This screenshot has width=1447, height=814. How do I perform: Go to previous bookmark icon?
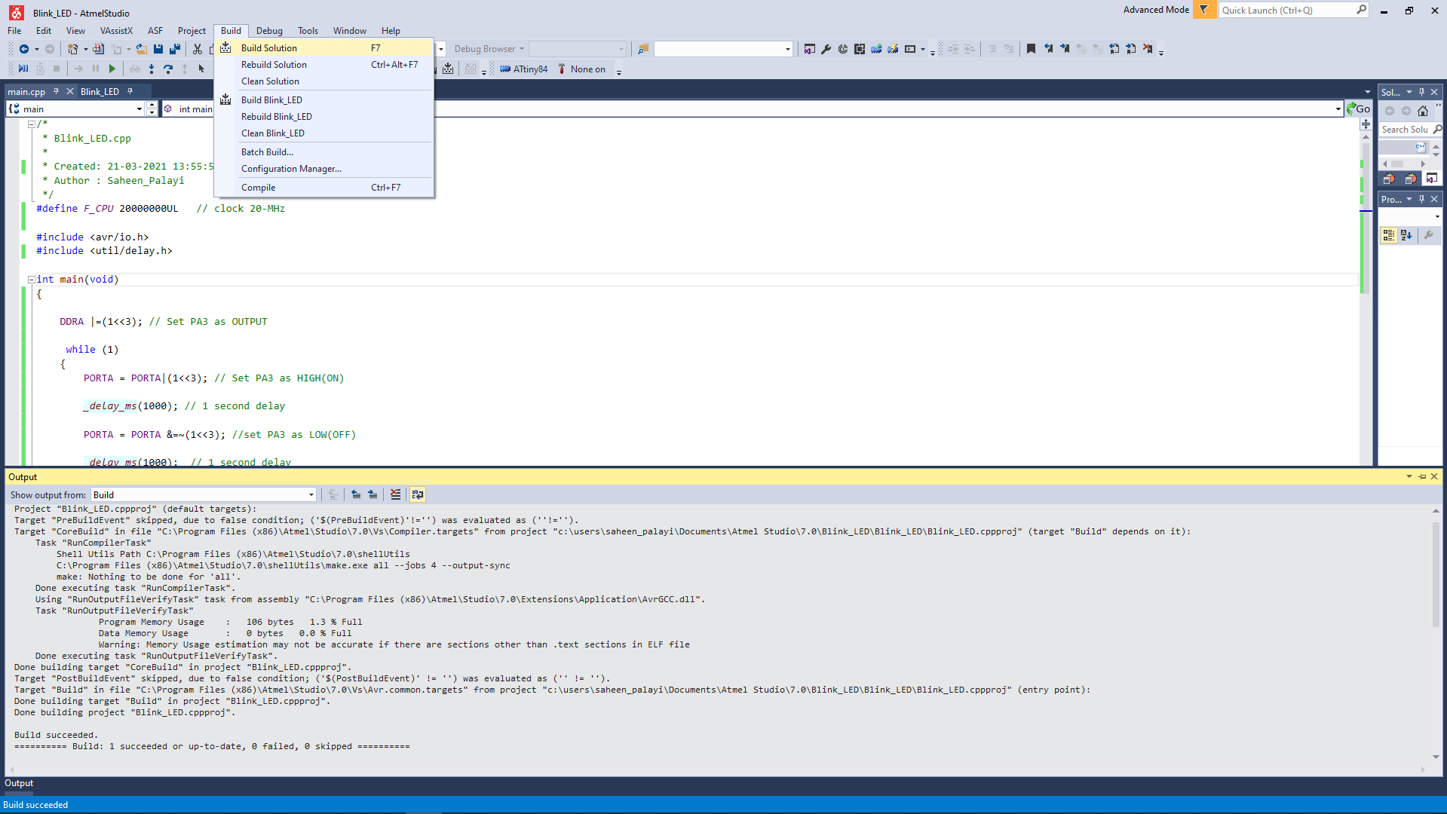(1048, 49)
